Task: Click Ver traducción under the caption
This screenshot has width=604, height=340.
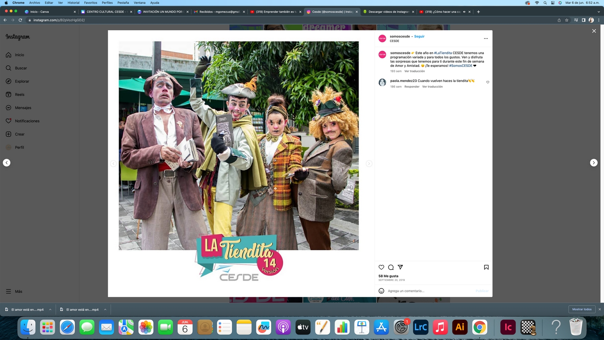Action: click(414, 71)
